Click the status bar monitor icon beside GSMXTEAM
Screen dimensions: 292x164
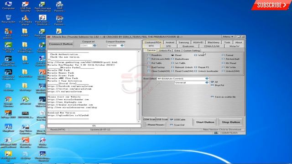coord(216,133)
